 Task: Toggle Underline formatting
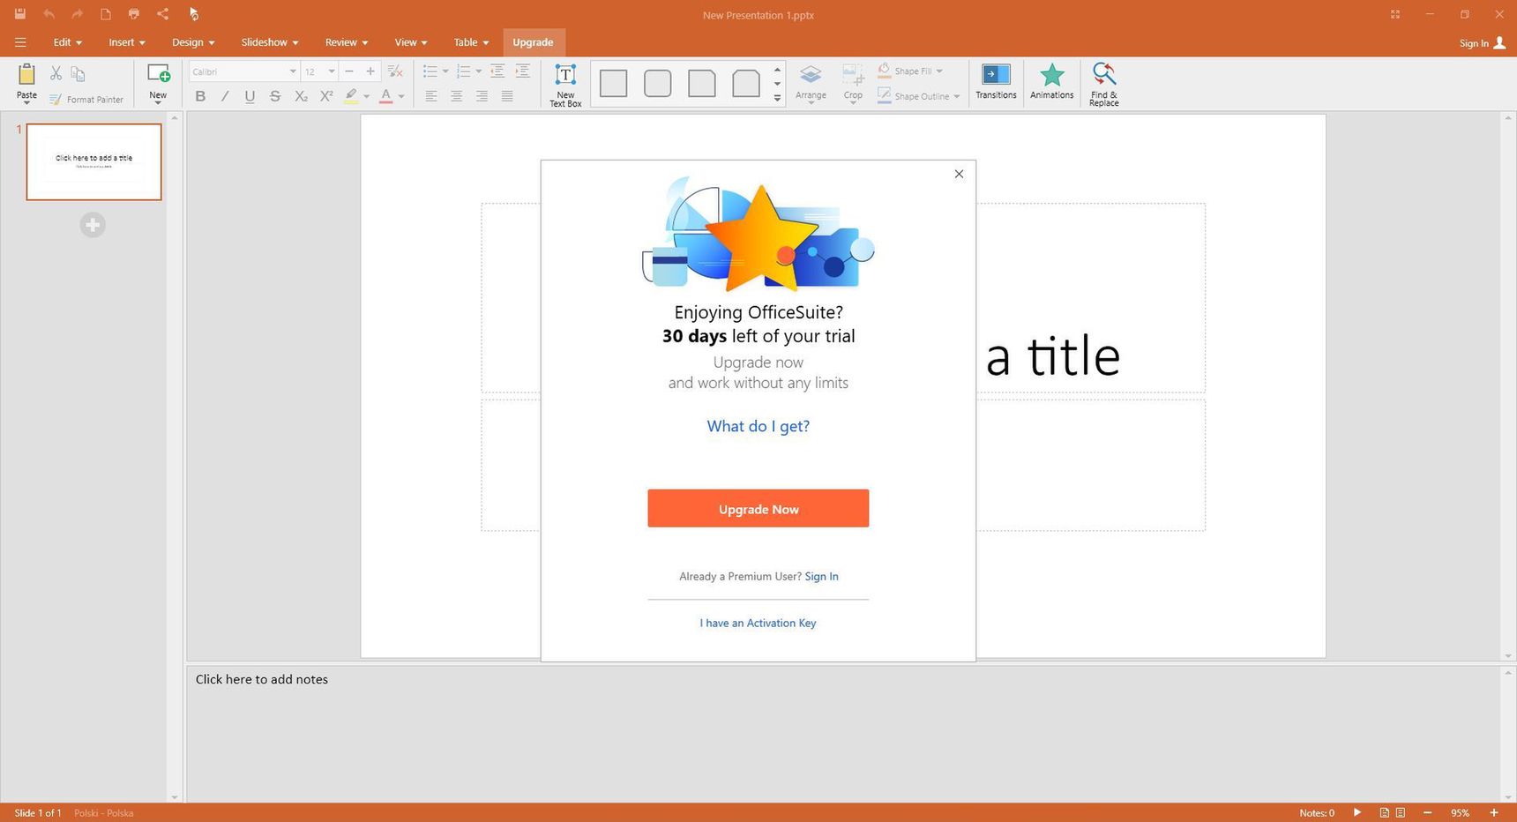[250, 96]
